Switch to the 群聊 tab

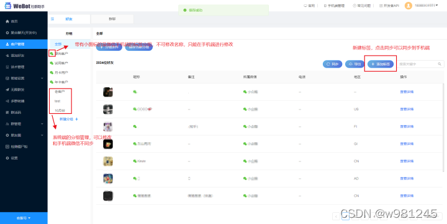pyautogui.click(x=112, y=19)
